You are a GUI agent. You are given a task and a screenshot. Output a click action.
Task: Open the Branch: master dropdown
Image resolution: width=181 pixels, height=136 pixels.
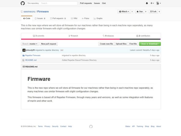tap(30, 44)
